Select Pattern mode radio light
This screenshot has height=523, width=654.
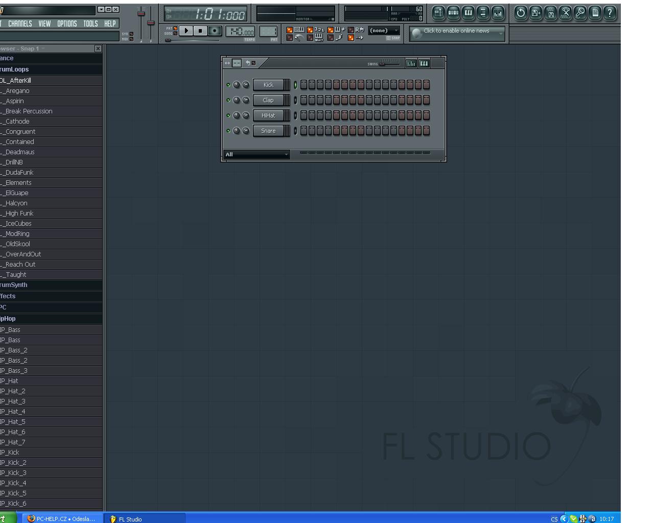(175, 29)
